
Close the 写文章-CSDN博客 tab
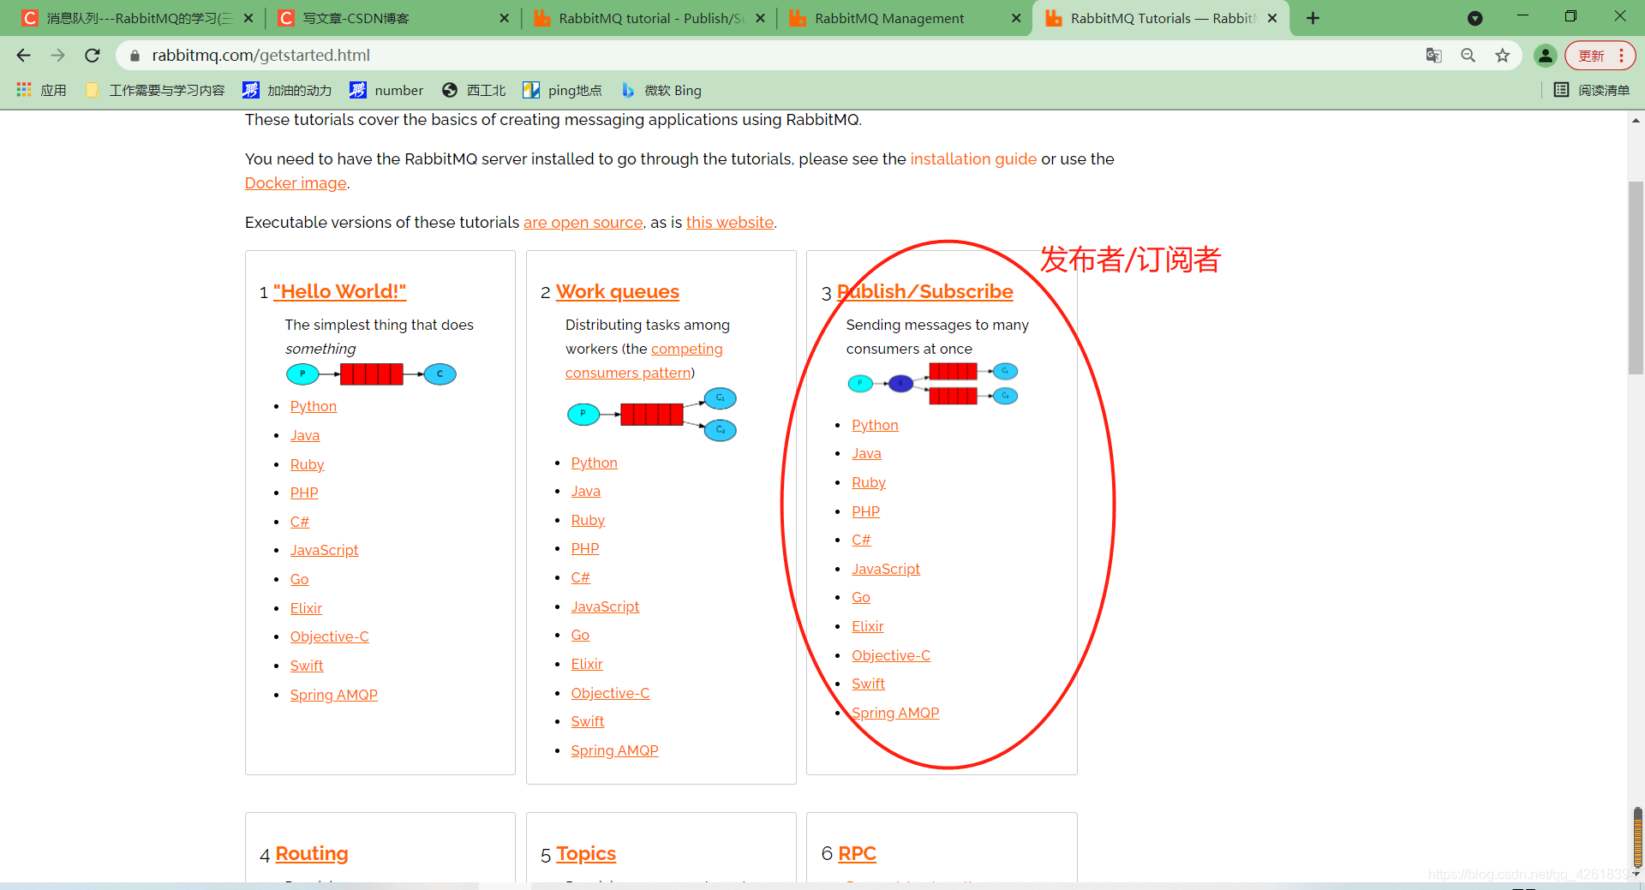[504, 18]
